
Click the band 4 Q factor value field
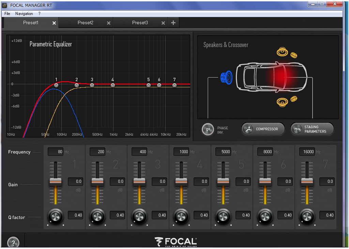[x=201, y=215]
